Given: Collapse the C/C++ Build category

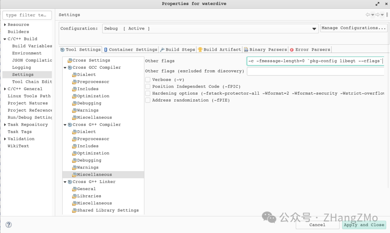Looking at the screenshot, I should 5,39.
